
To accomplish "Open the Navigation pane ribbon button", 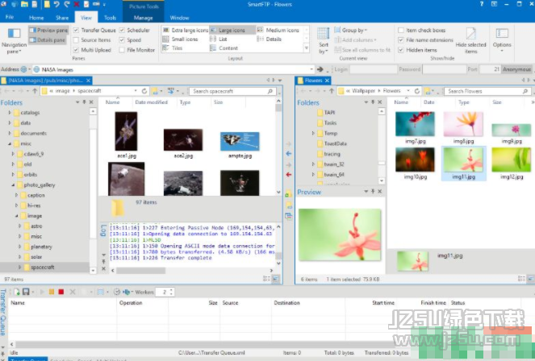I will tap(14, 41).
